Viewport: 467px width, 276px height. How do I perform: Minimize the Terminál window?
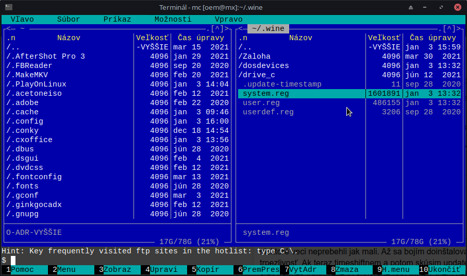425,7
